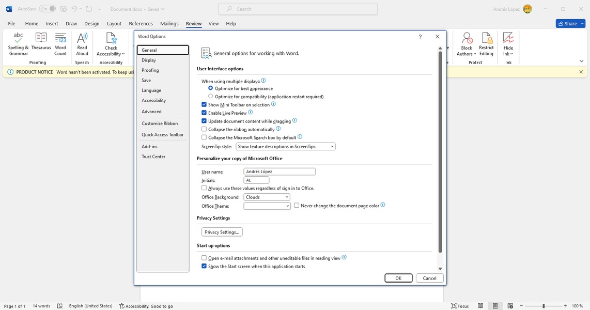The image size is (590, 310).
Task: Switch to the Mailings ribbon tab
Action: [169, 24]
